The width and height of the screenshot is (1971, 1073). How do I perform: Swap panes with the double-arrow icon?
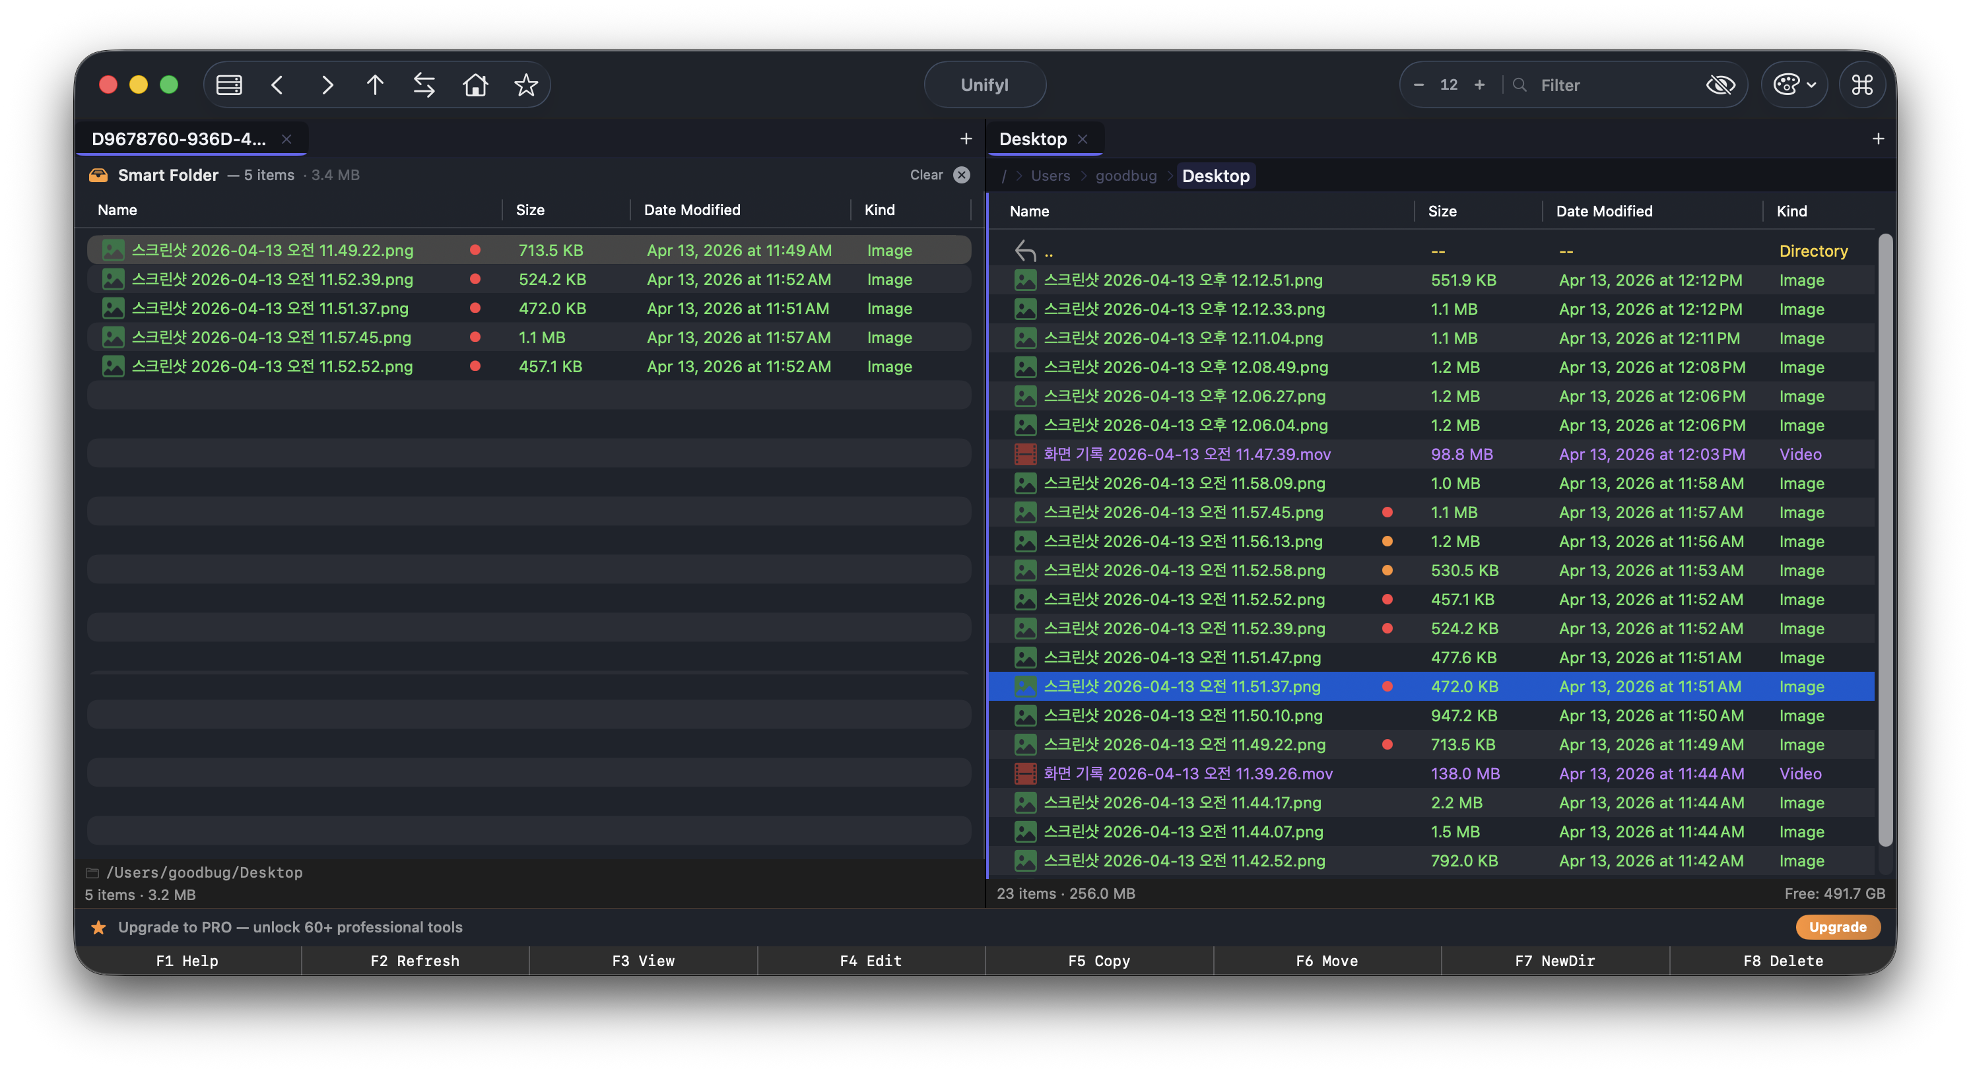(424, 85)
